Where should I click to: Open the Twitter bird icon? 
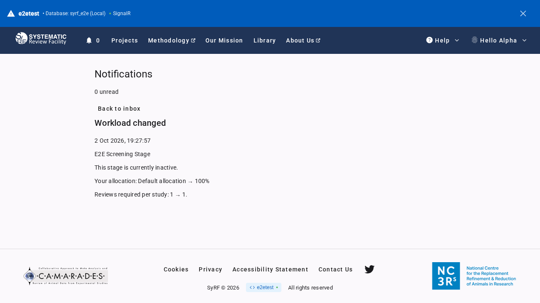(x=370, y=269)
